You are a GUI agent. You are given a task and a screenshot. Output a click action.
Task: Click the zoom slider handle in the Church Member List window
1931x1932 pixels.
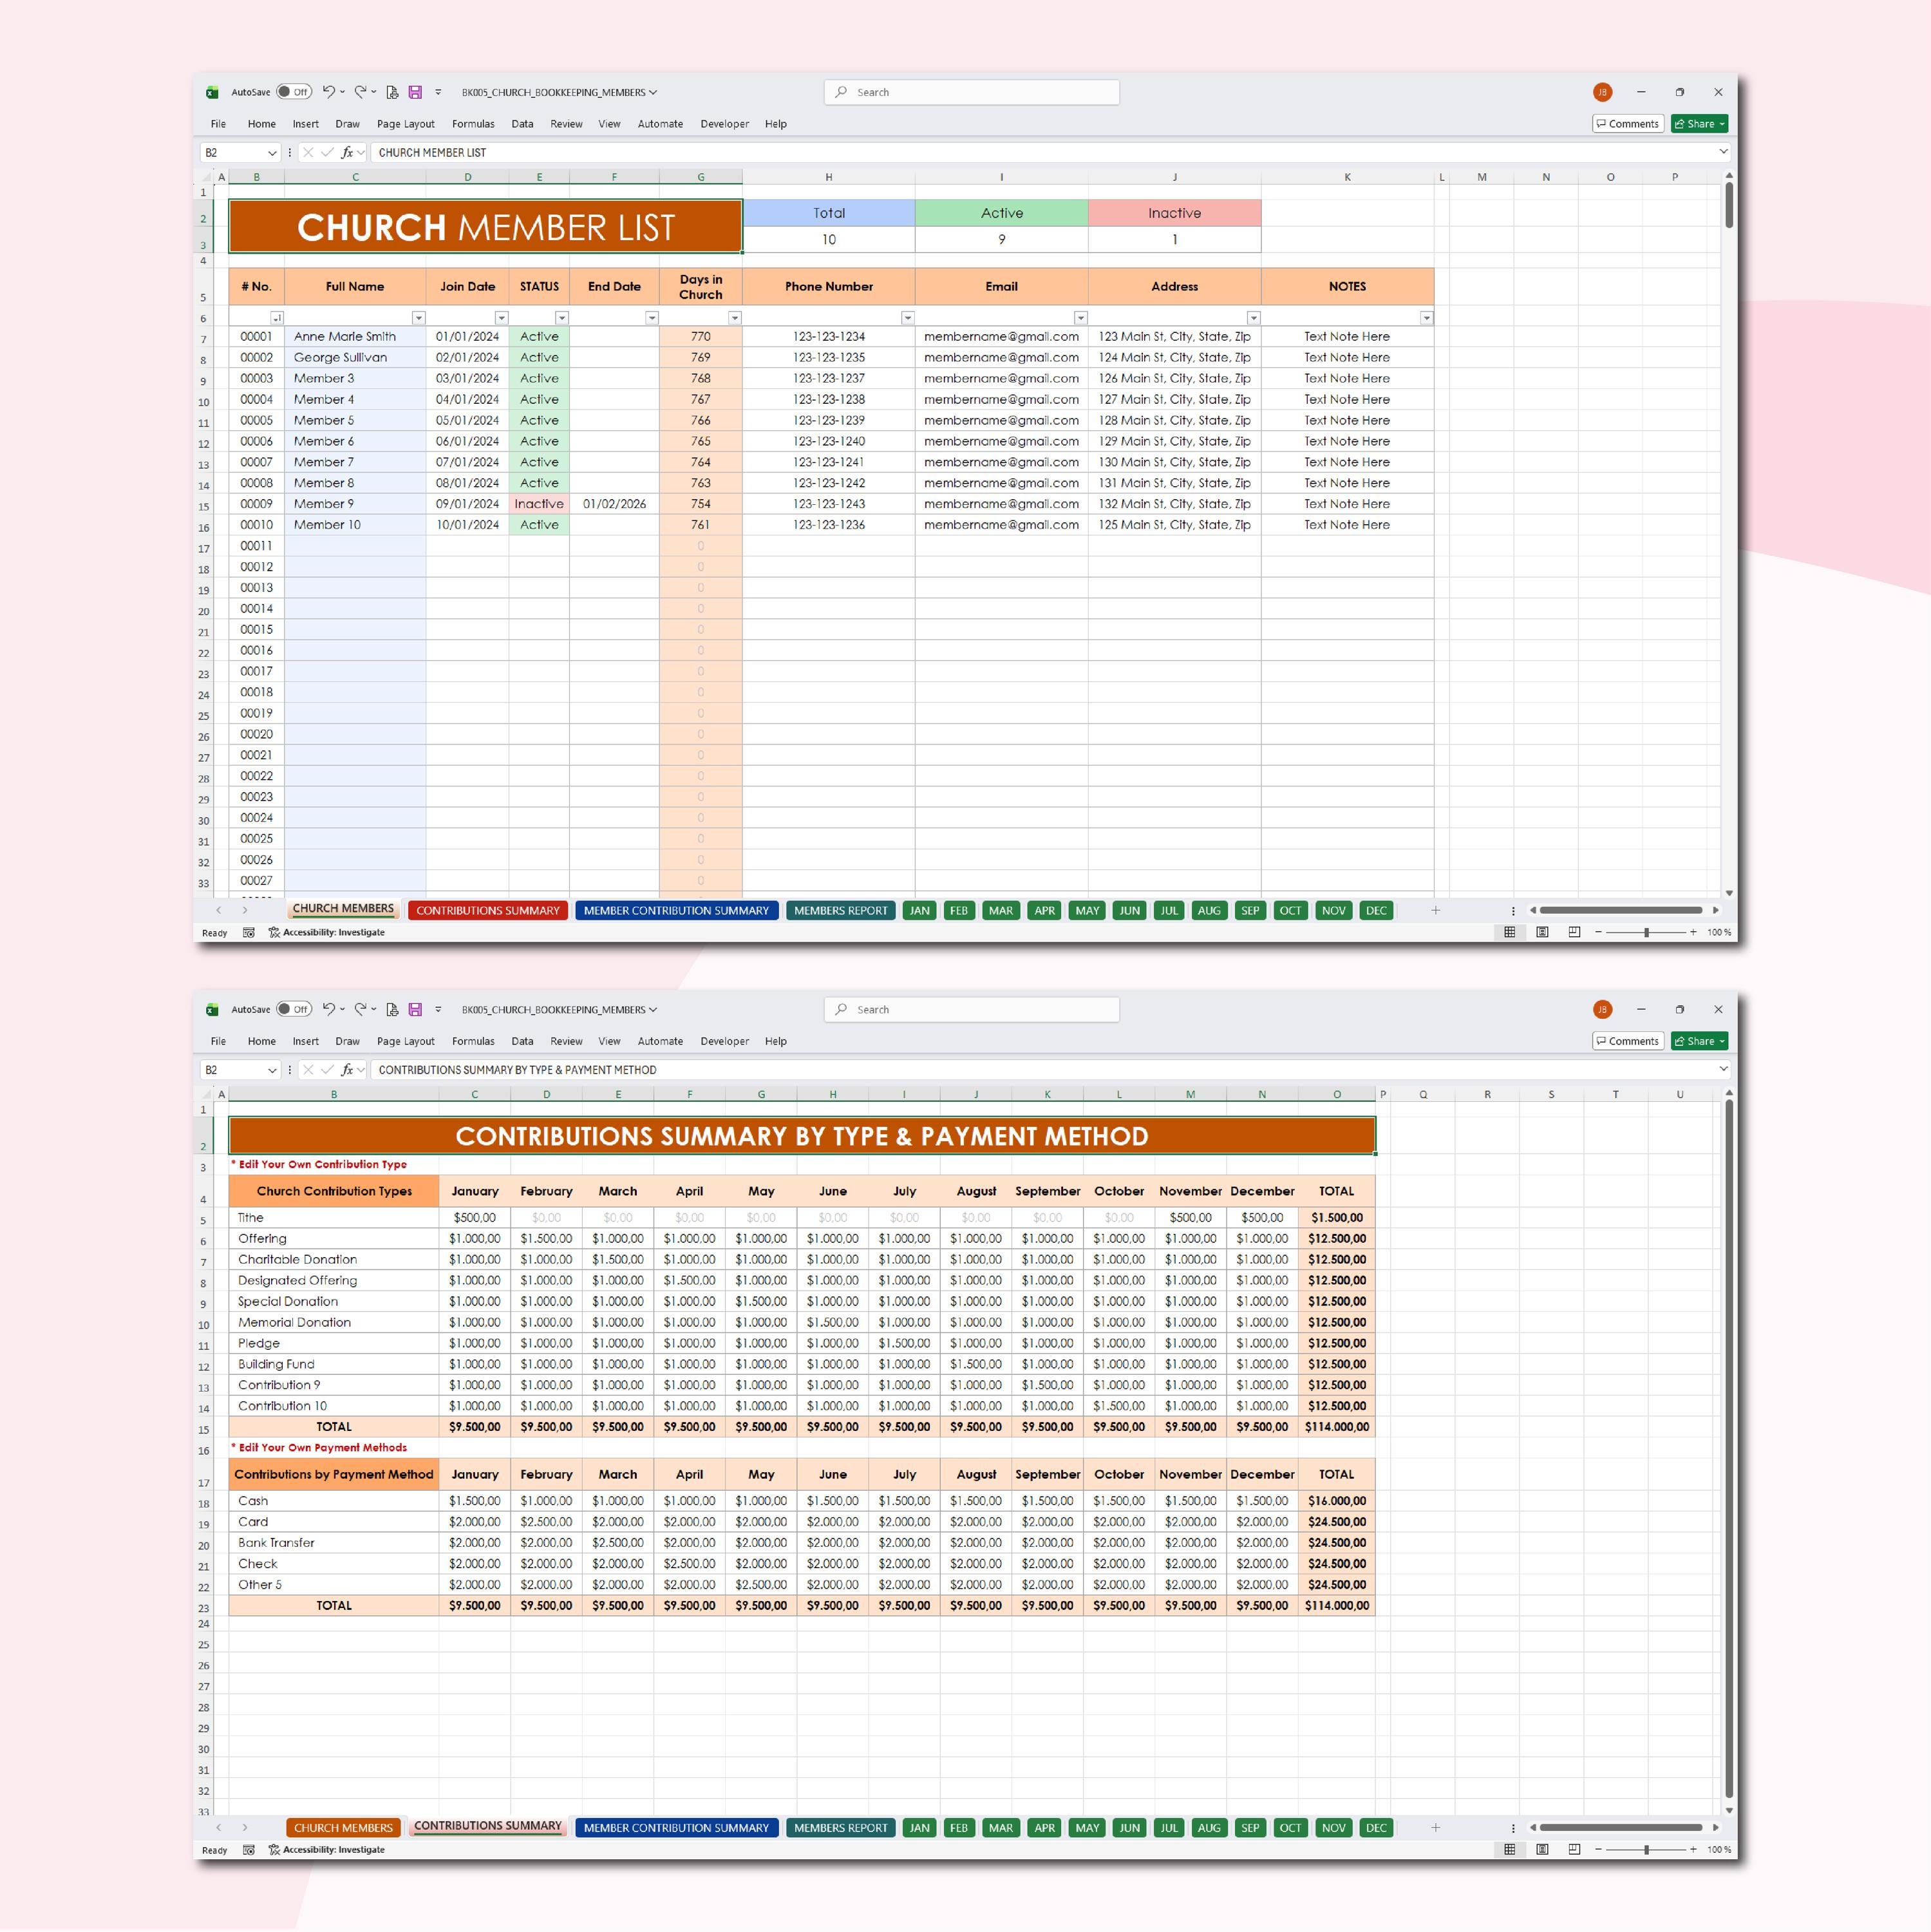(x=1646, y=932)
